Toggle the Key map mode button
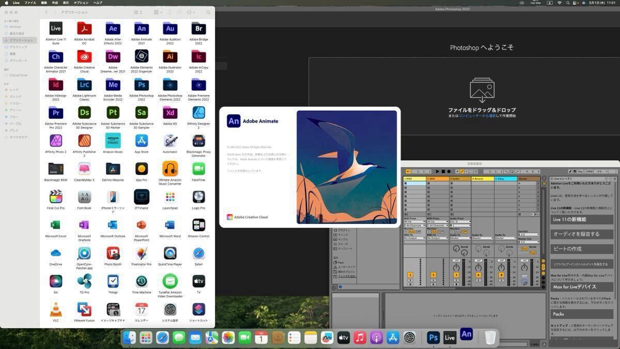This screenshot has width=620, height=349. tap(580, 172)
